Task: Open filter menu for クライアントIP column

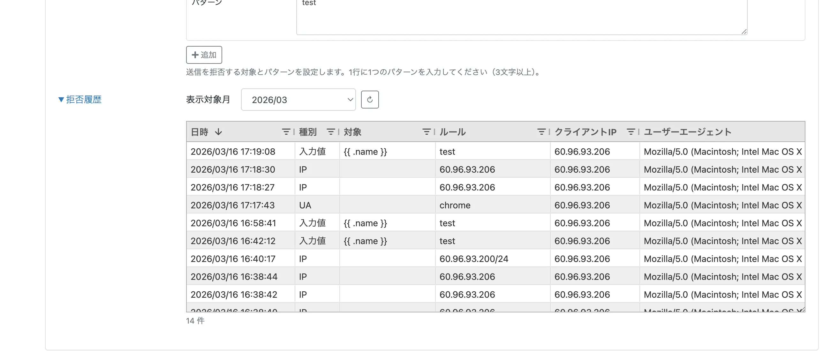Action: 630,132
